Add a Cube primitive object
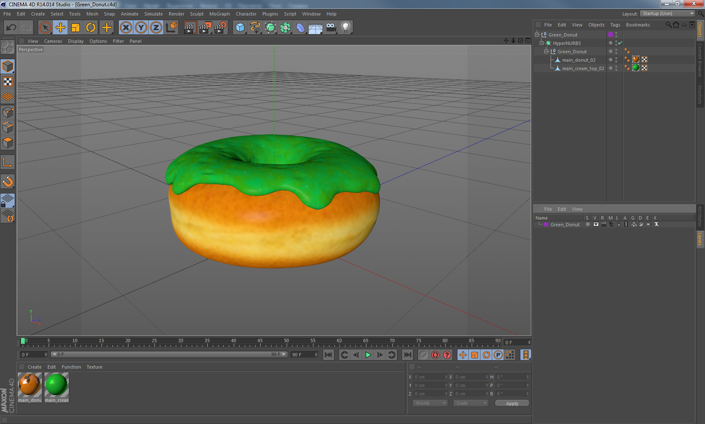Image resolution: width=705 pixels, height=424 pixels. click(240, 28)
